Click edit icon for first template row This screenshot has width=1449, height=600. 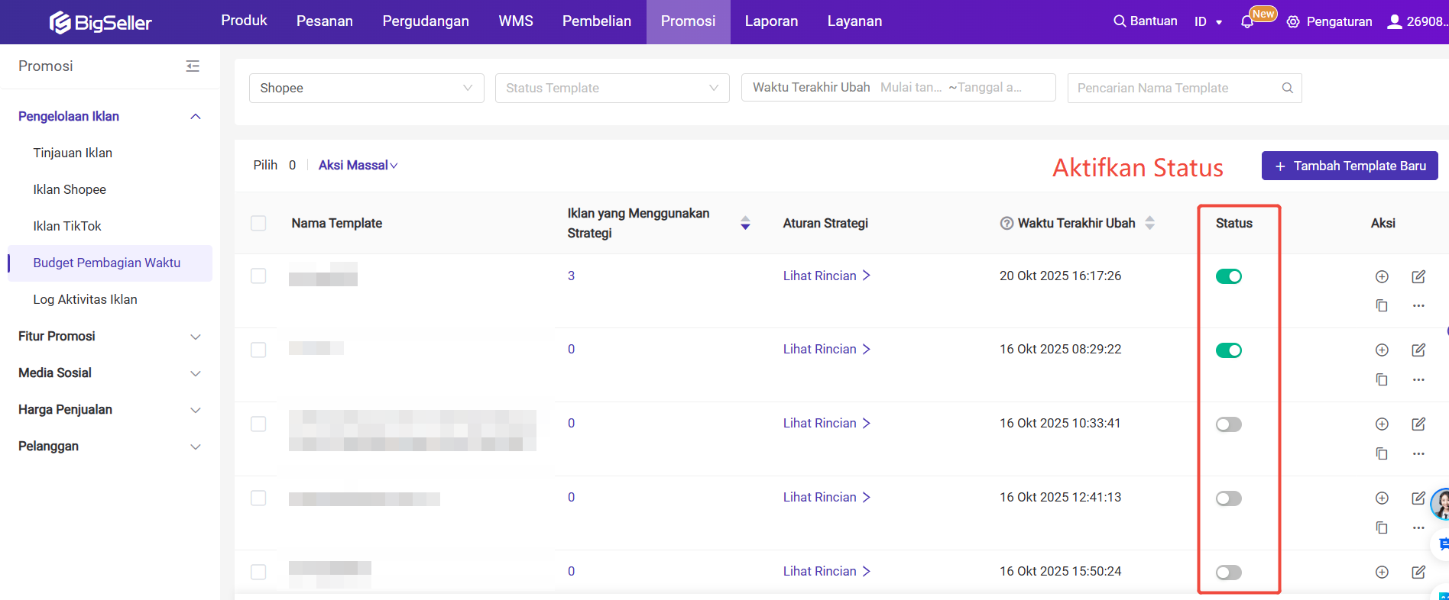point(1418,276)
